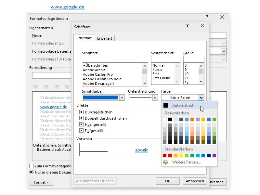Select Adobe Caslon Pro Bold font

pos(102,79)
